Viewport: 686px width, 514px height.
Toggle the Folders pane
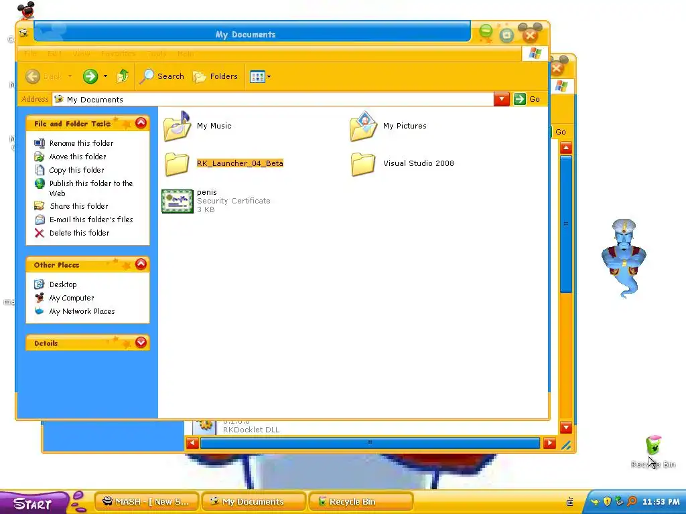click(215, 76)
